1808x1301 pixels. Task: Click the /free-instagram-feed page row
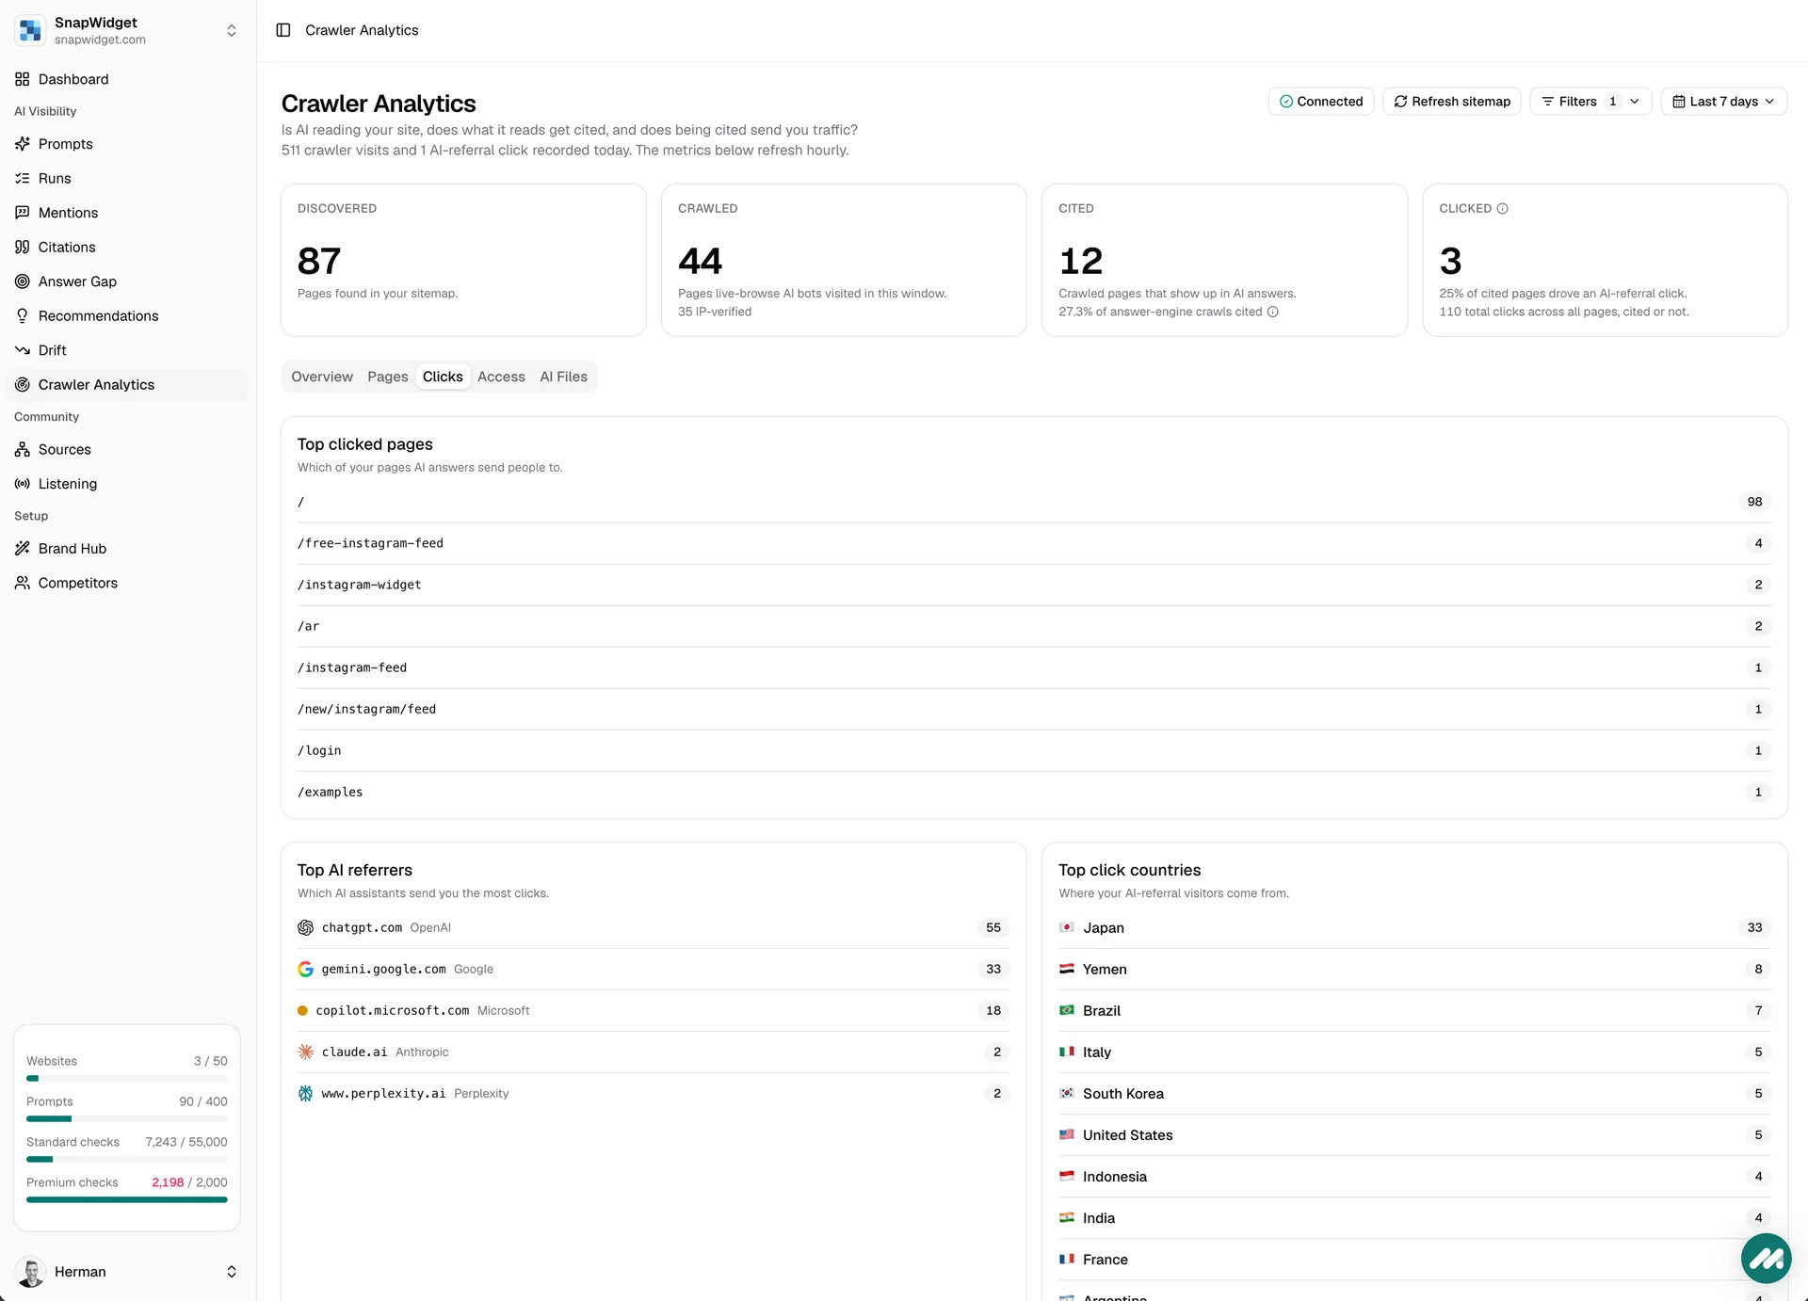pyautogui.click(x=1034, y=543)
